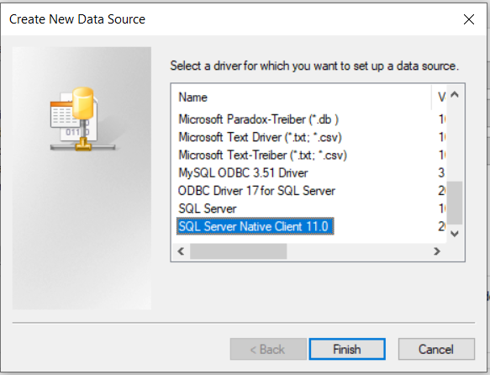The width and height of the screenshot is (490, 375).
Task: Close the Create New Data Source dialog
Action: coord(469,19)
